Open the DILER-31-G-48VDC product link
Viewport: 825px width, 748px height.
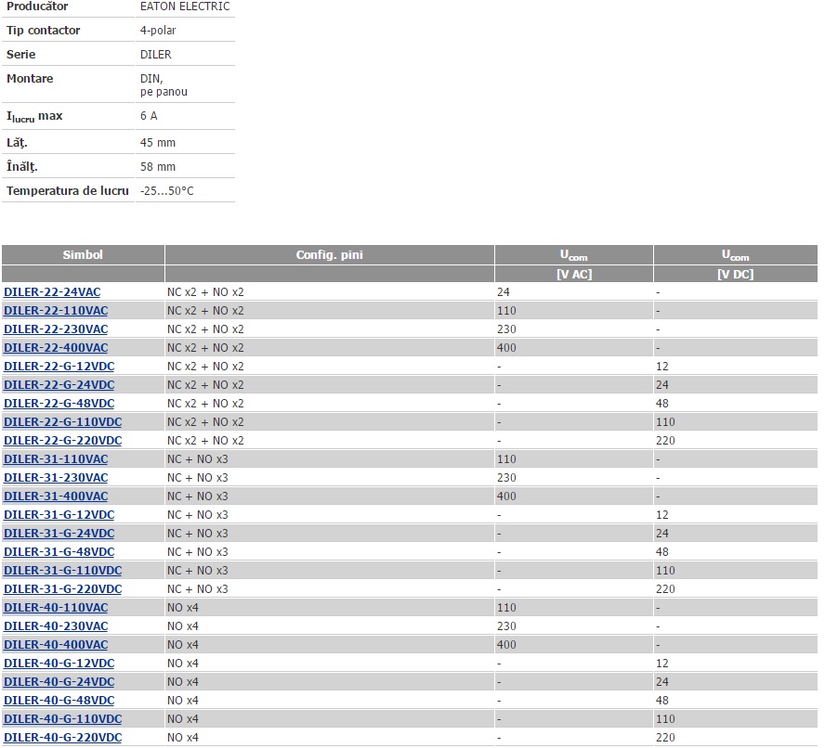point(59,552)
